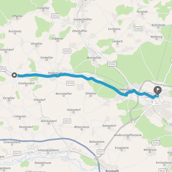Image resolution: width=172 pixels, height=172 pixels.
Task: Select the D250 road shield
Action: (x=67, y=51)
